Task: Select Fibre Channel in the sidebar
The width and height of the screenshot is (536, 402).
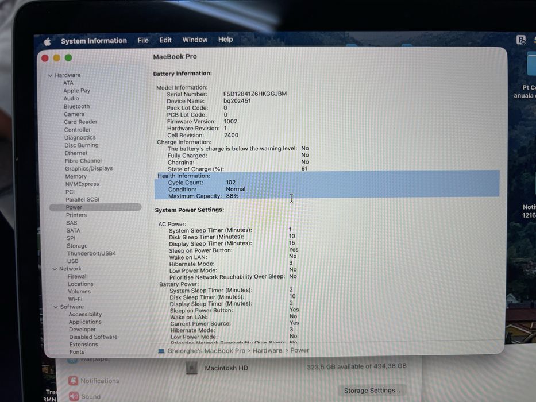Action: pos(83,161)
